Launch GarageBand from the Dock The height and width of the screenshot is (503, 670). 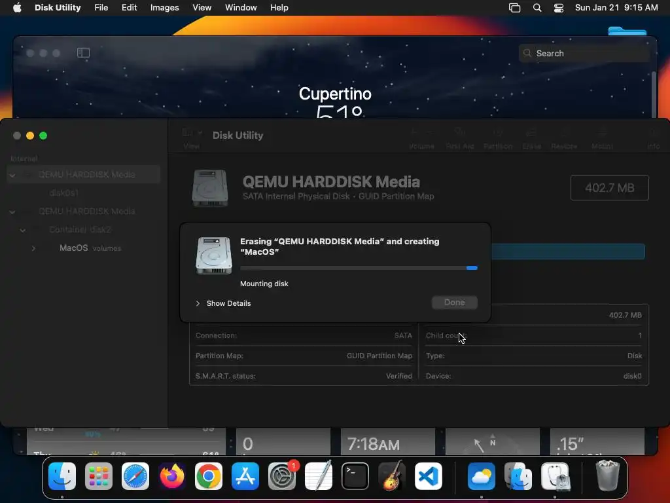tap(392, 476)
